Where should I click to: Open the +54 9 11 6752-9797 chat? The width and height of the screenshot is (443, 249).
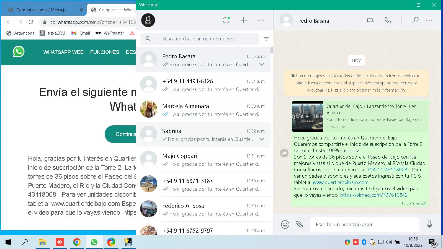(x=203, y=229)
